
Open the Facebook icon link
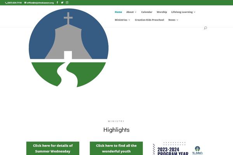[57, 3]
